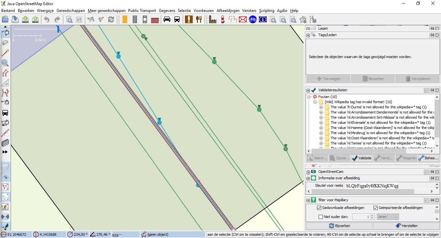Select the draw nodes tool
This screenshot has width=441, height=238.
tap(5, 53)
